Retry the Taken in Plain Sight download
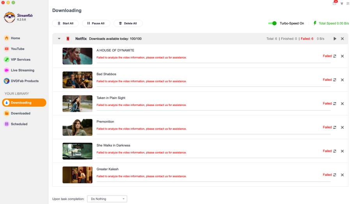 [x=335, y=104]
